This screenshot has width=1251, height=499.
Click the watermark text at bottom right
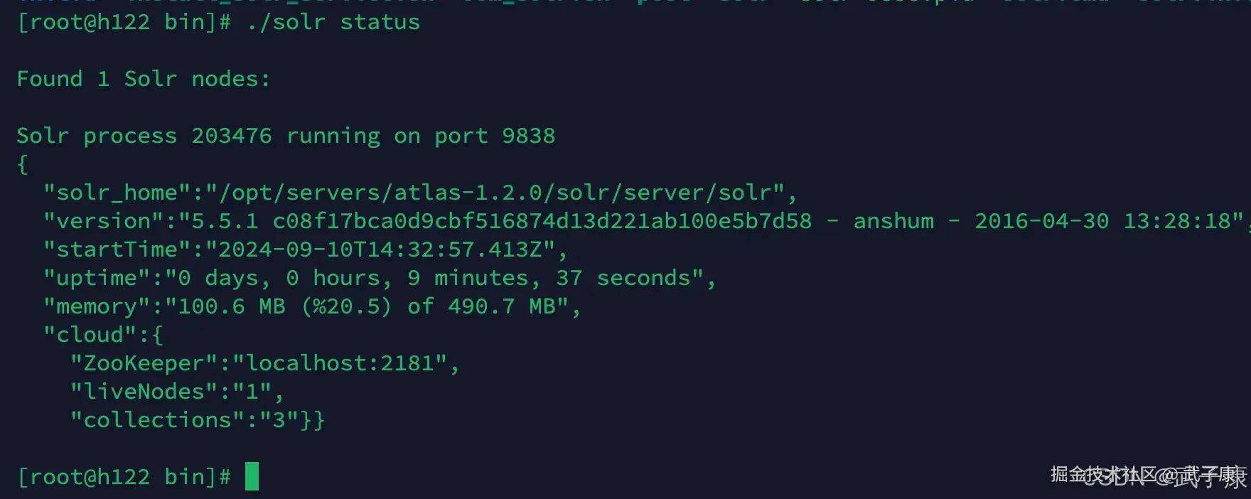point(1148,476)
